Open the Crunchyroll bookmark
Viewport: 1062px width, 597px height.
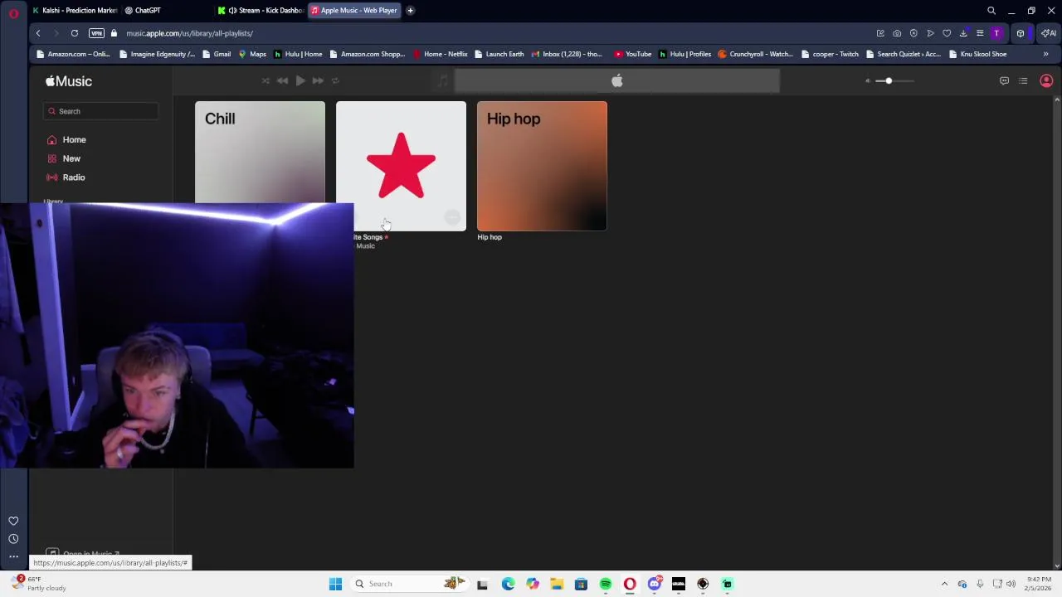click(x=756, y=54)
